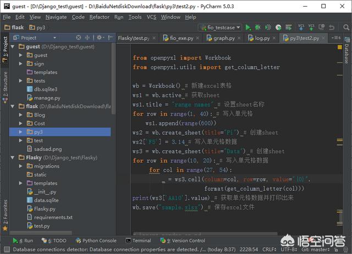
Task: Toggle read-only lock icon in status bar
Action: [x=335, y=250]
